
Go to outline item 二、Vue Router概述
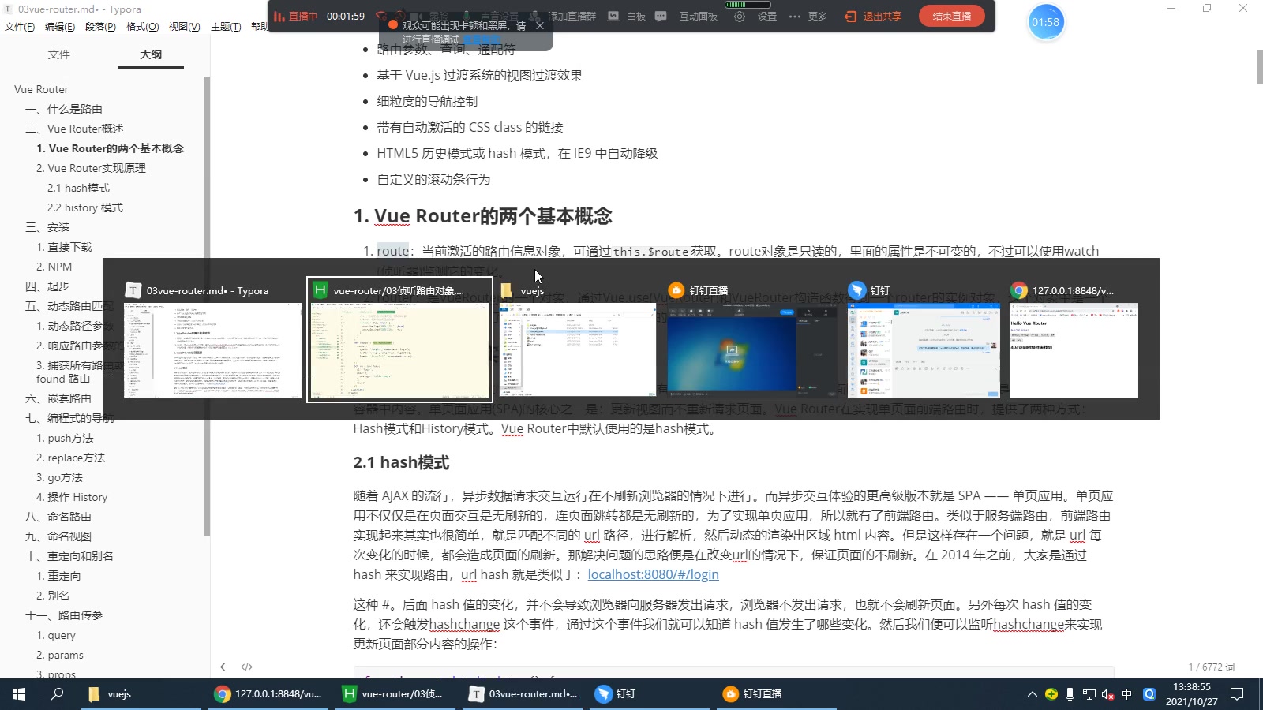pos(74,129)
